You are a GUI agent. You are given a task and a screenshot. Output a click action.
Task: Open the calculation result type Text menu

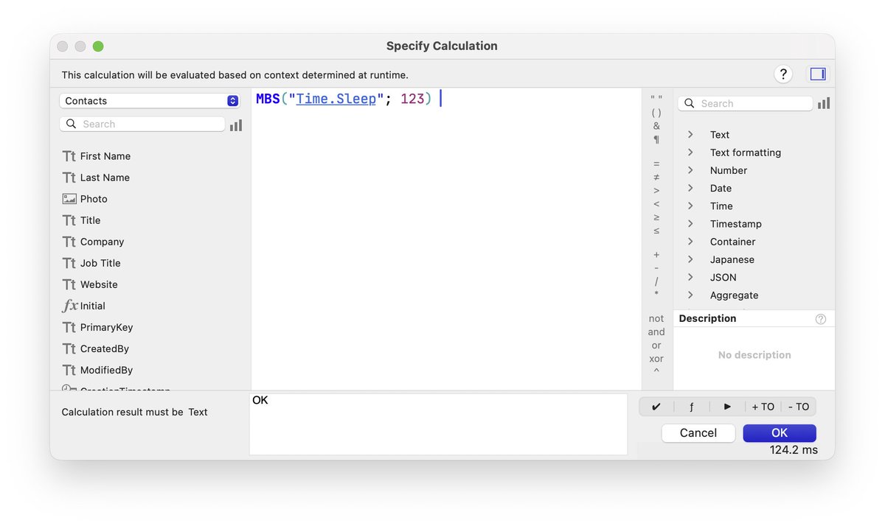(x=198, y=413)
